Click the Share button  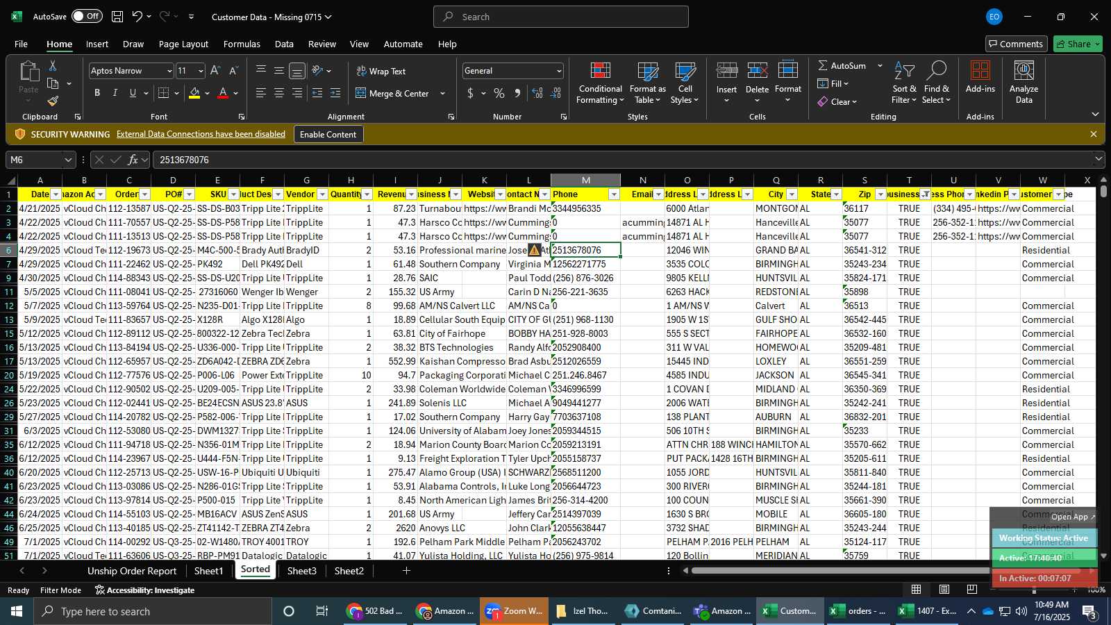[1078, 44]
